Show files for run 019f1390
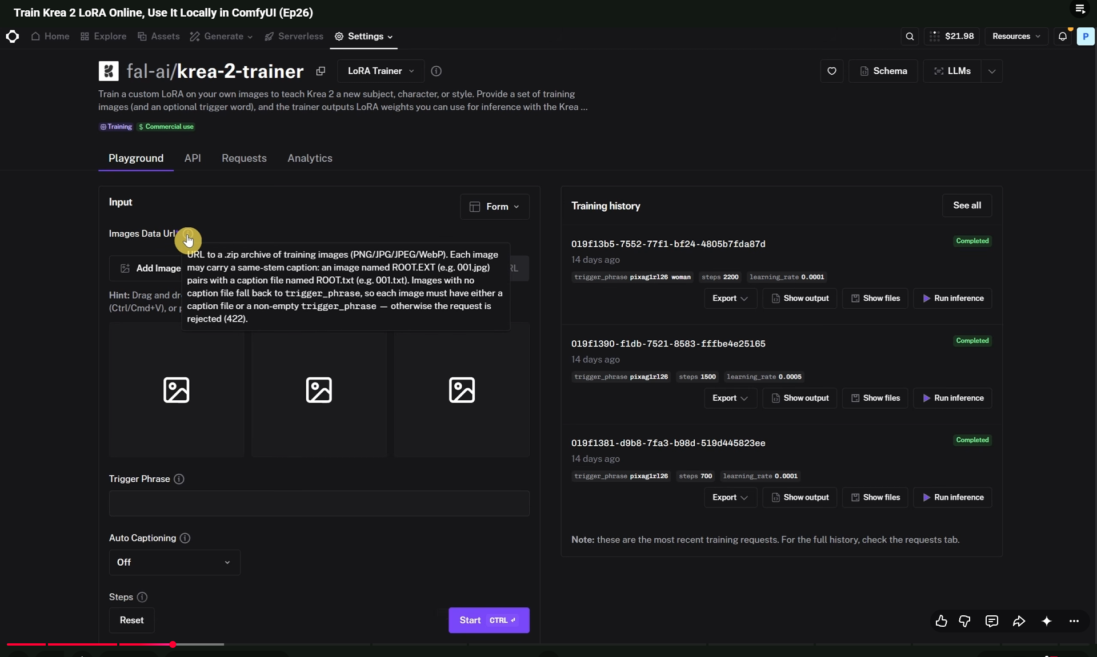 [x=875, y=398]
